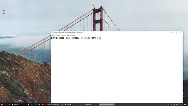This screenshot has height=106, width=188.
Task: Select Notepad document taskbar button
Action: point(107,105)
